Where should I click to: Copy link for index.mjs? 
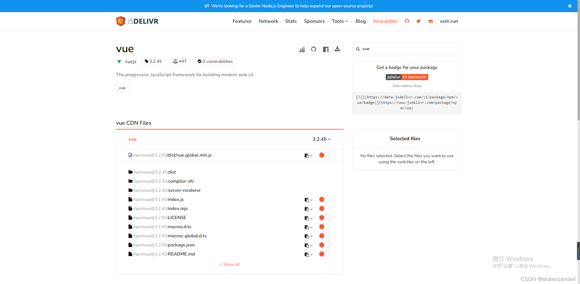[308, 209]
